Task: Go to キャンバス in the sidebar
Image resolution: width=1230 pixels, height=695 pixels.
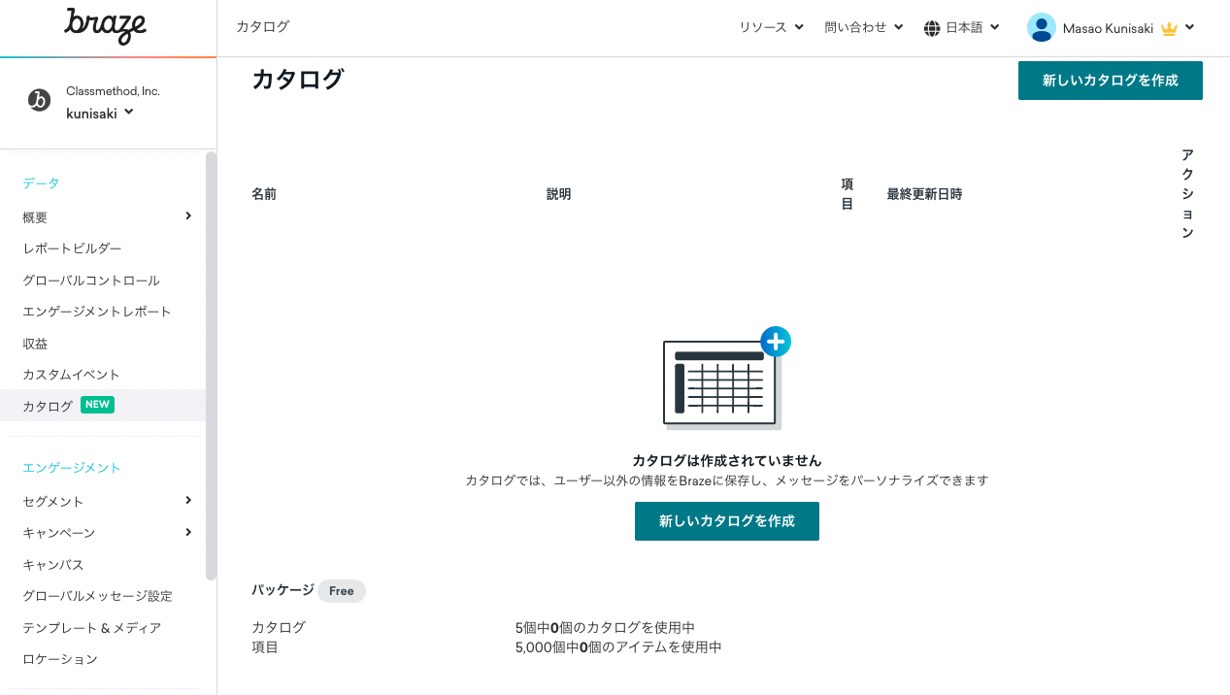Action: [53, 564]
